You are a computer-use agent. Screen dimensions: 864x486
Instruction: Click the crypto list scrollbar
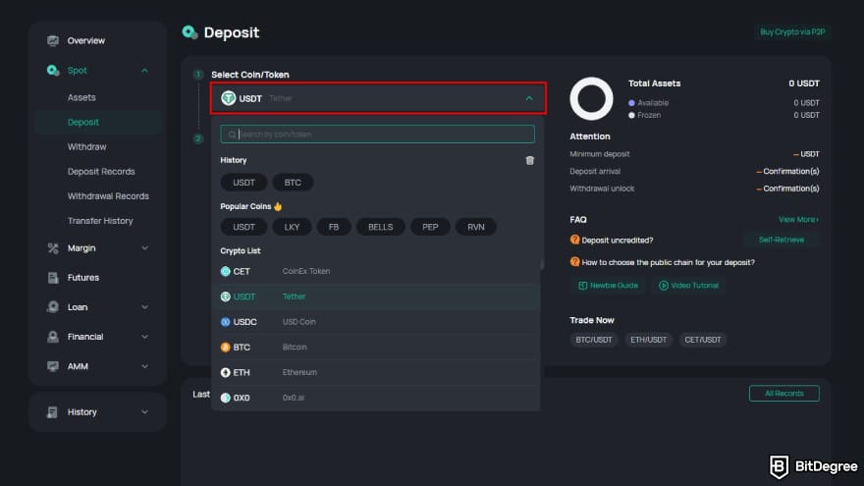click(x=542, y=264)
